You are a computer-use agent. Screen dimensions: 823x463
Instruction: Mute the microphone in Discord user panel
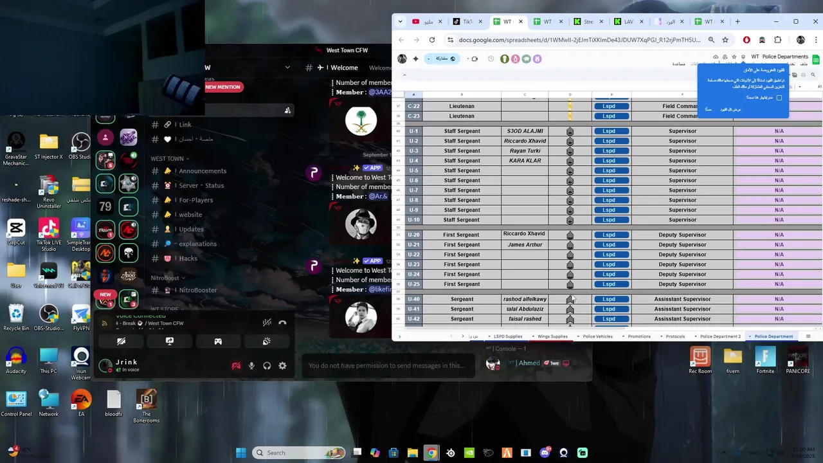pyautogui.click(x=251, y=366)
